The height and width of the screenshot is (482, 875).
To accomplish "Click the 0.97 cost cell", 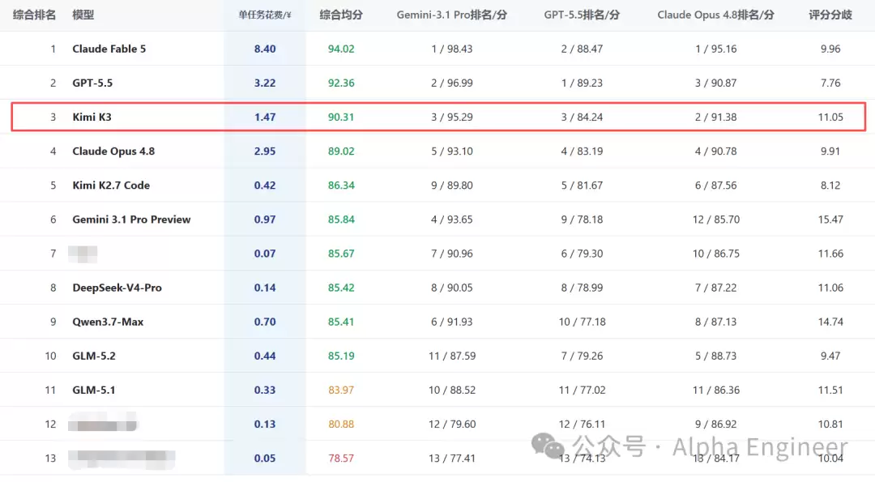I will 264,220.
